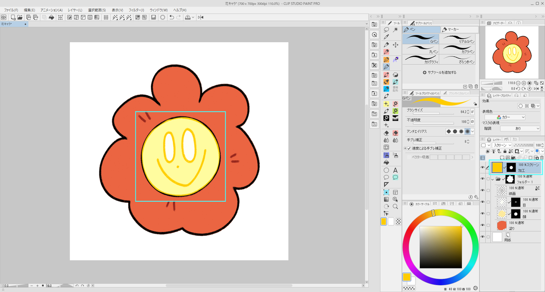Select the eyedropper tool

[386, 37]
